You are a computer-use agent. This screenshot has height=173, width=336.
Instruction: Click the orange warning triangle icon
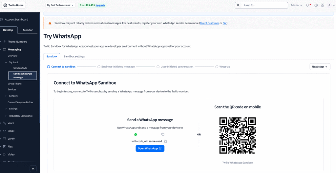coord(50,23)
